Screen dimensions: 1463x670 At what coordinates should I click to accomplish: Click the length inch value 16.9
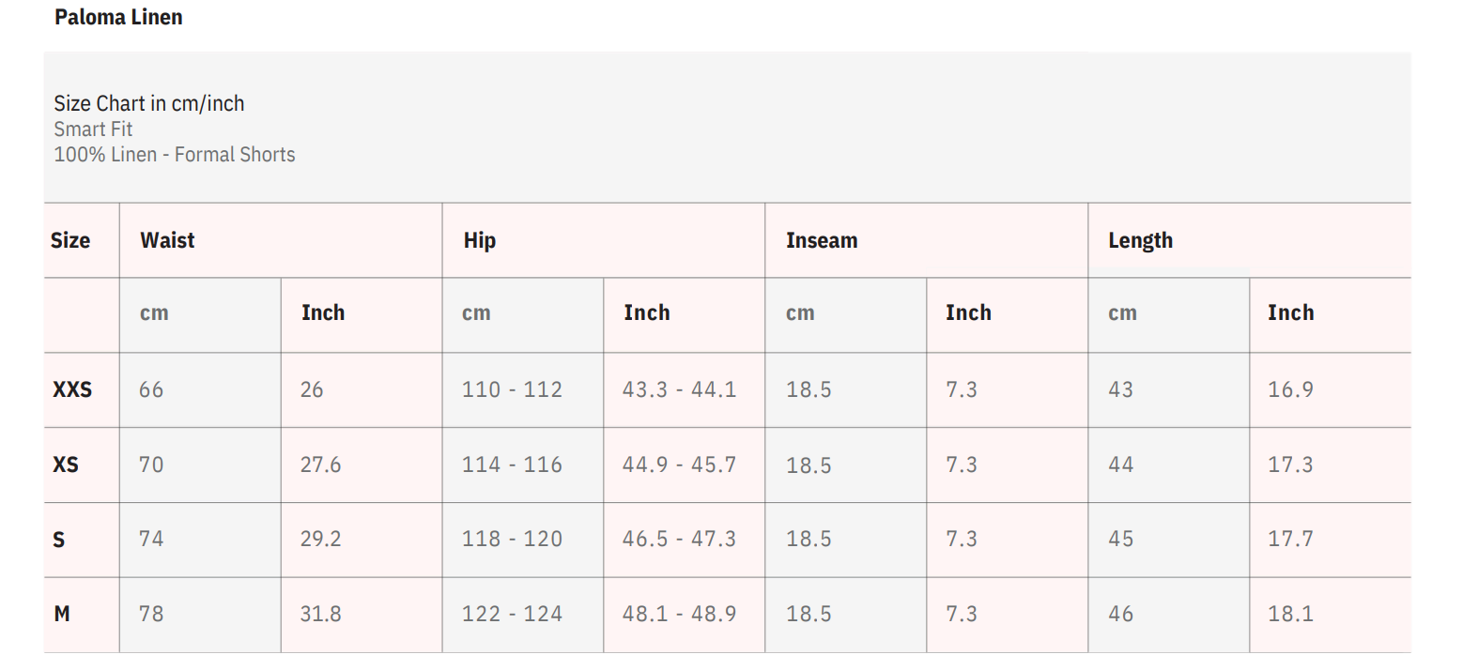click(x=1290, y=389)
